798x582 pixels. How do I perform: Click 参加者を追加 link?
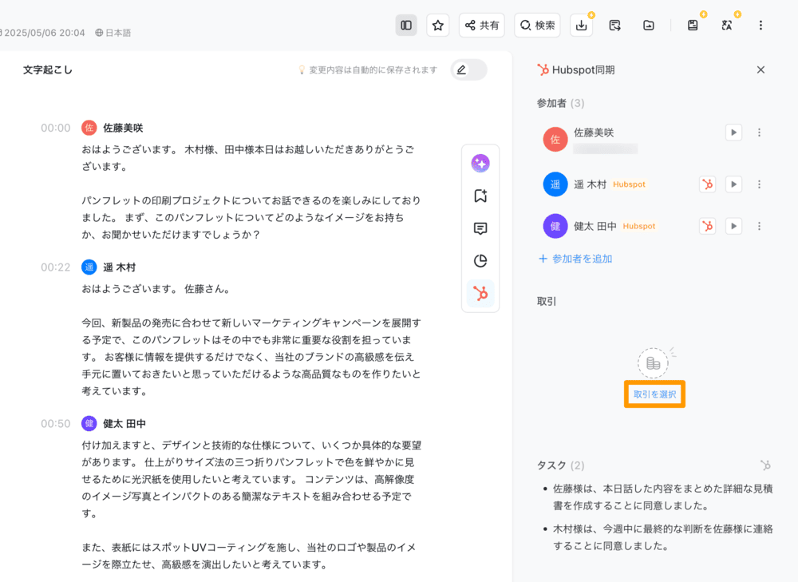pyautogui.click(x=575, y=259)
